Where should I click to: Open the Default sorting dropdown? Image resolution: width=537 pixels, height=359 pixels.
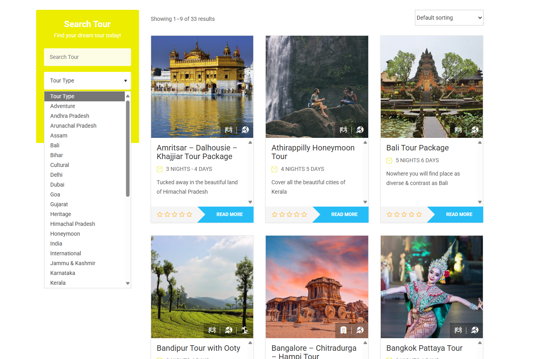449,18
